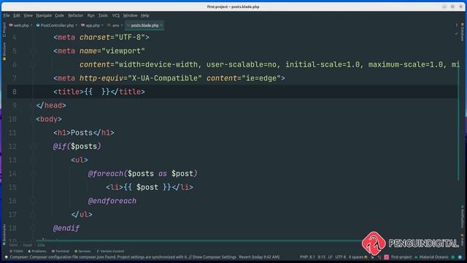This screenshot has width=467, height=263.
Task: Click line number 11 in the gutter
Action: point(12,133)
